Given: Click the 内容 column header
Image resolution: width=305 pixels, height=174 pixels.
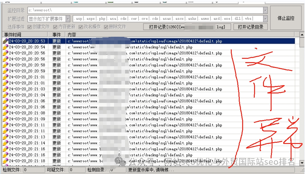Looking at the screenshot, I should coord(180,35).
